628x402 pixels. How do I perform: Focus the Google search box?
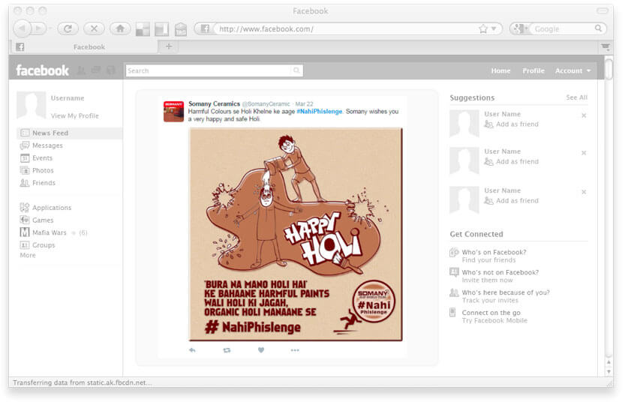tap(563, 28)
